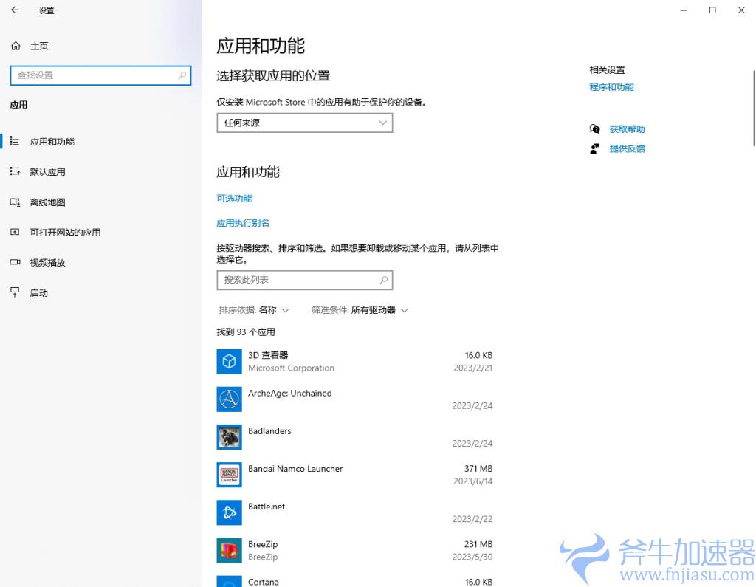The width and height of the screenshot is (756, 587).
Task: Open the 任何来源 app source dropdown
Action: coord(304,123)
